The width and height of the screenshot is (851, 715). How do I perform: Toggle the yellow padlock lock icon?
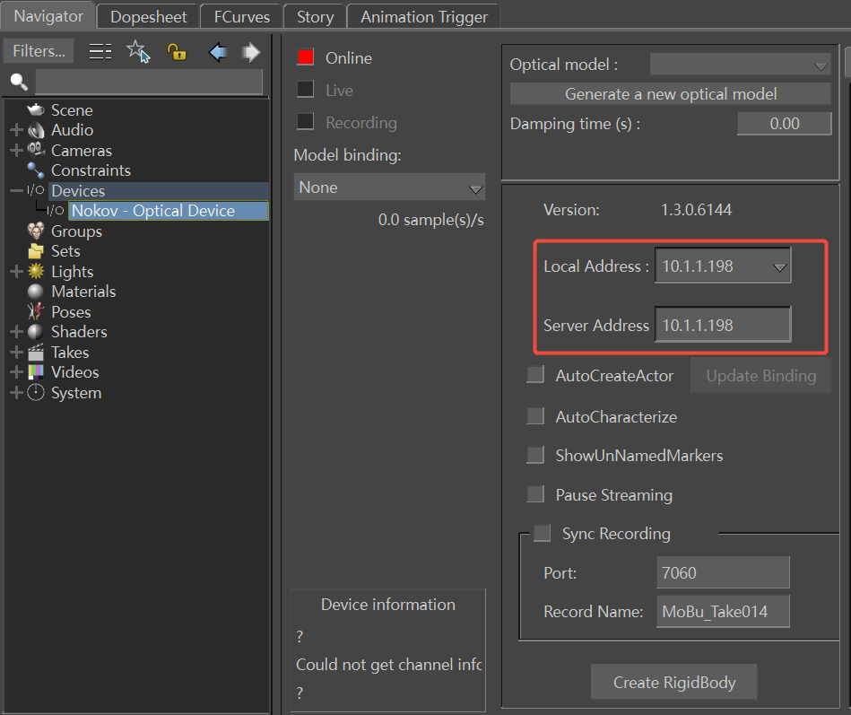177,52
